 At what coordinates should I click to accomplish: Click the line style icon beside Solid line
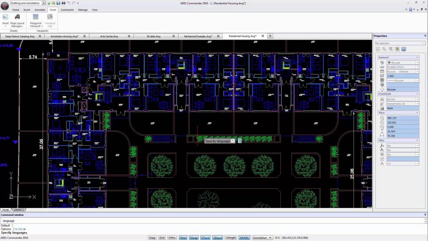click(x=382, y=72)
